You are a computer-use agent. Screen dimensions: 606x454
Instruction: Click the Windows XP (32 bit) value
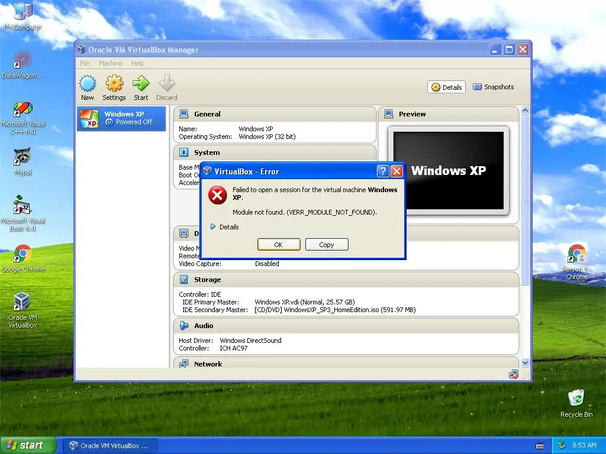pyautogui.click(x=267, y=137)
